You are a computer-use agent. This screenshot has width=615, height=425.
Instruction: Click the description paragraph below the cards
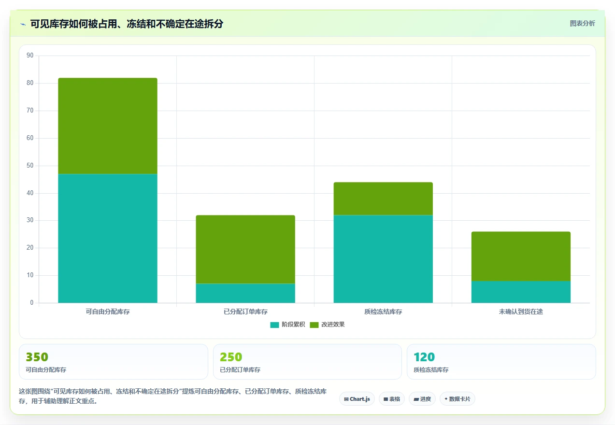coord(172,396)
